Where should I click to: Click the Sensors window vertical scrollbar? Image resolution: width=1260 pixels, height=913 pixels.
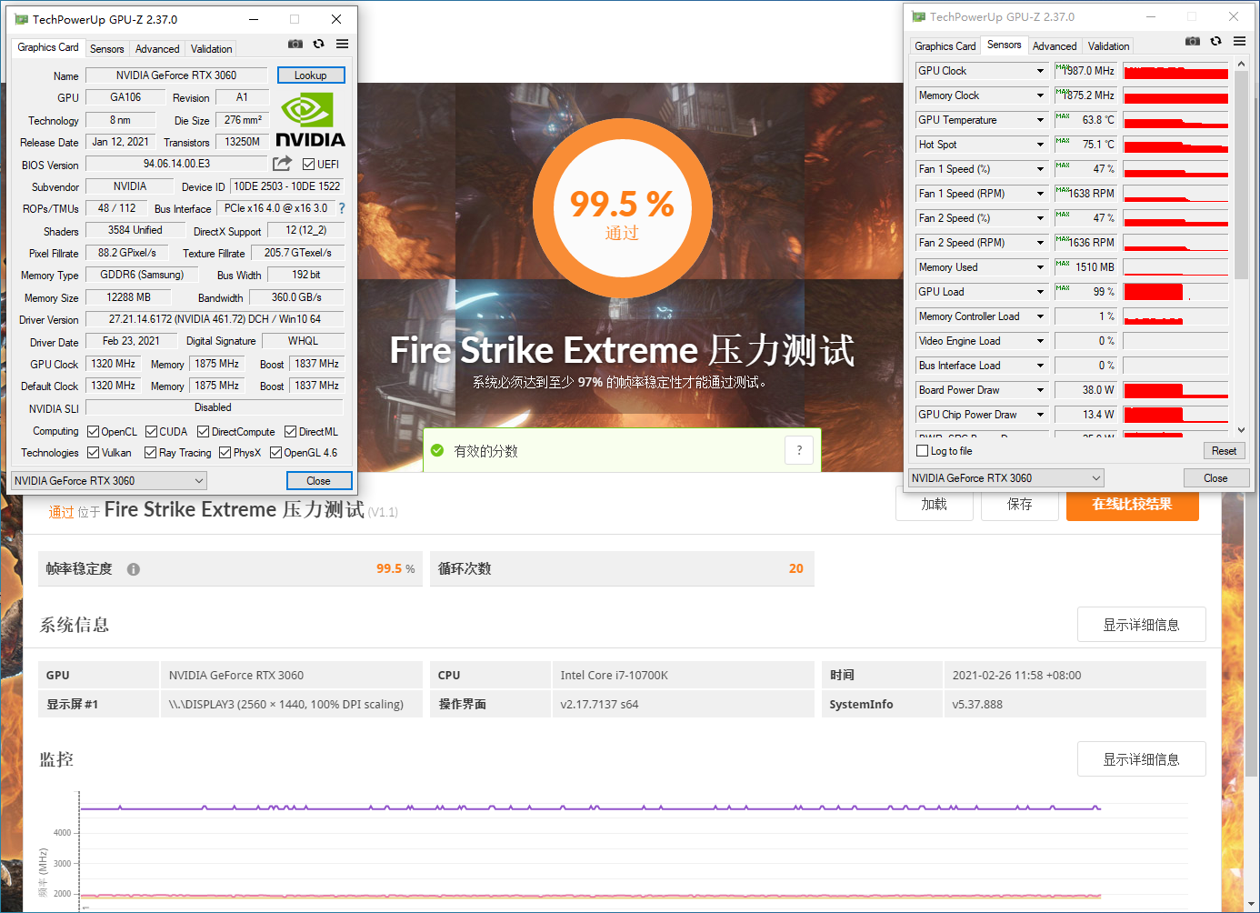pos(1241,173)
